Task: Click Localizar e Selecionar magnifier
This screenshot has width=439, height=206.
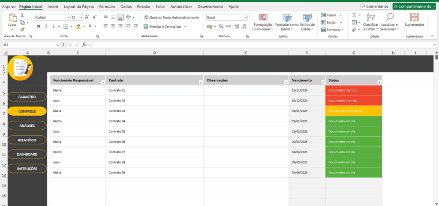Action: click(389, 22)
